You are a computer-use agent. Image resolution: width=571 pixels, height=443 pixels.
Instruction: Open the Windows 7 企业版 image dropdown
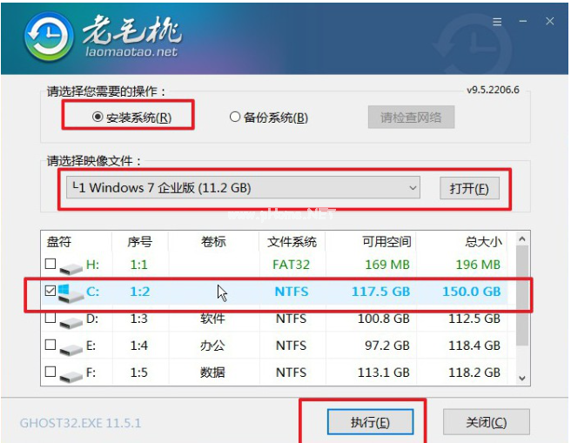click(412, 188)
